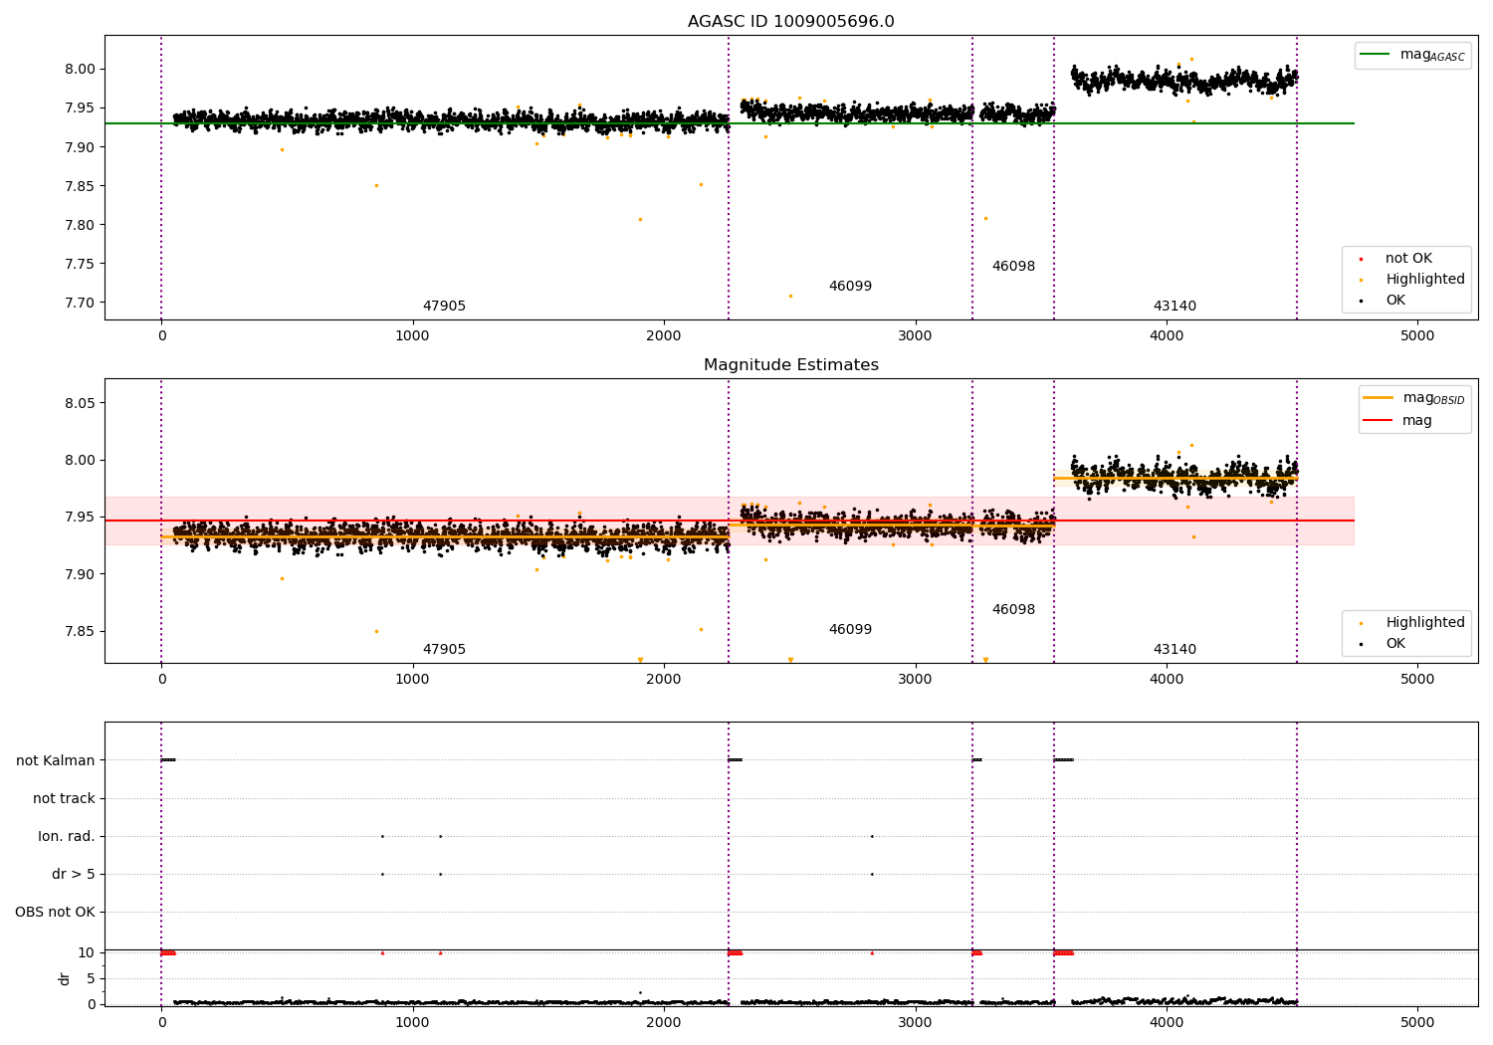Click the "Ion. rad." axis label
1493x1045 pixels.
(67, 837)
